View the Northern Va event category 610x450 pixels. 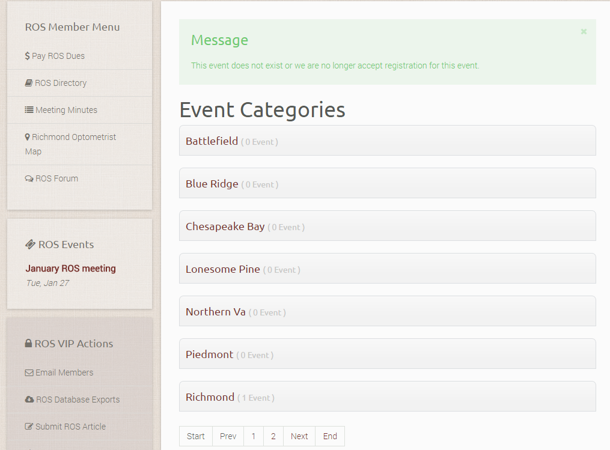click(x=215, y=312)
